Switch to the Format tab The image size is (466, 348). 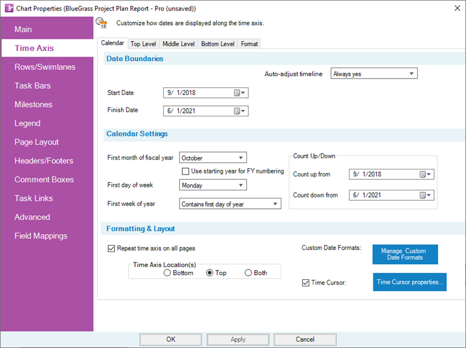pos(249,44)
